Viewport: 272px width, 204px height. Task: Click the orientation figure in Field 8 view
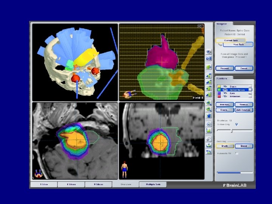tap(130, 94)
